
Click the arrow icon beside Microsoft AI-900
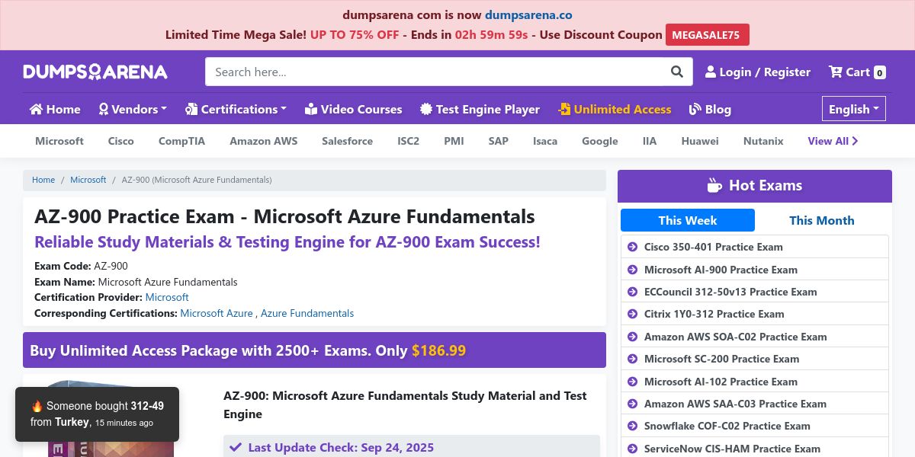point(632,270)
